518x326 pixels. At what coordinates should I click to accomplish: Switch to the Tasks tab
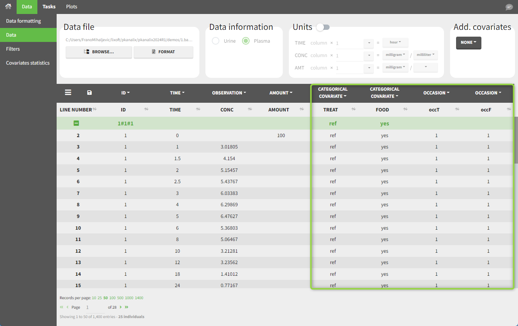tap(49, 7)
